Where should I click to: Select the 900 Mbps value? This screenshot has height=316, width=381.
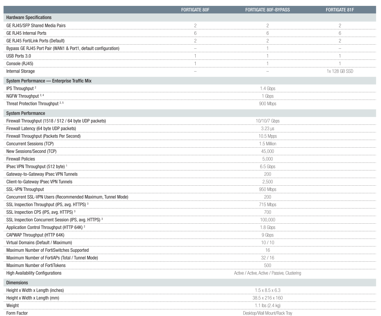(x=267, y=103)
